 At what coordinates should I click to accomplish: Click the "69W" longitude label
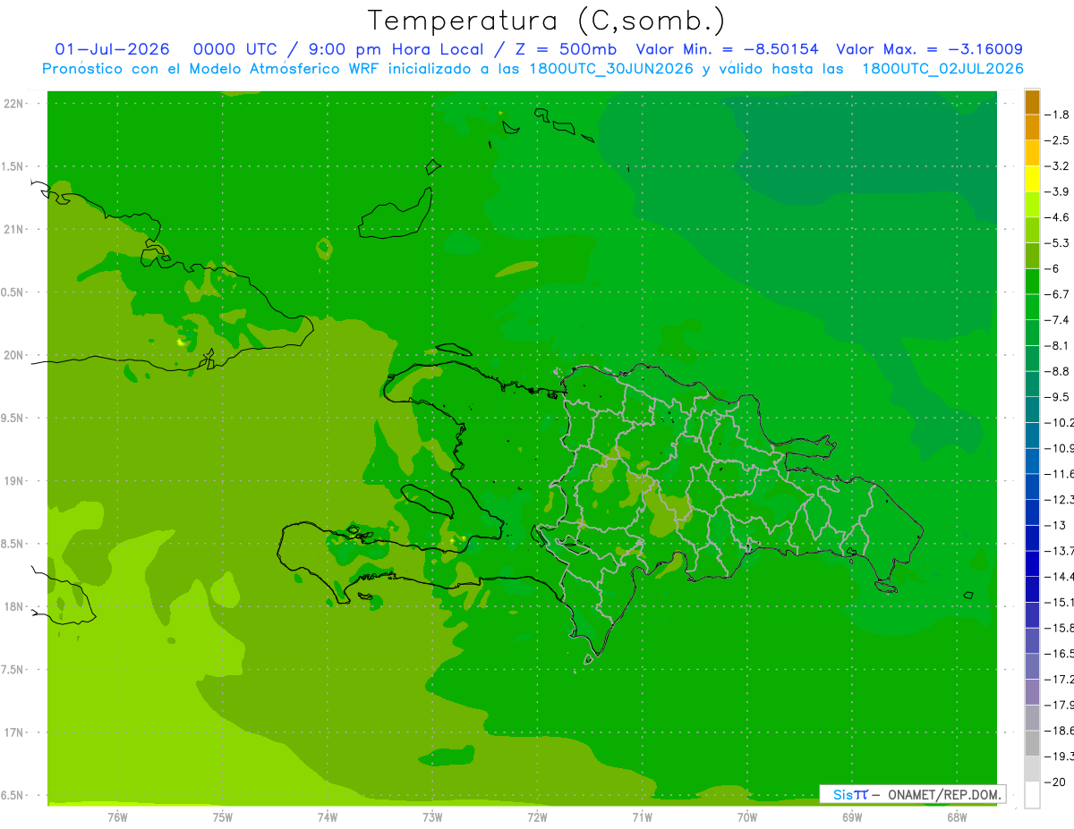[x=852, y=816]
